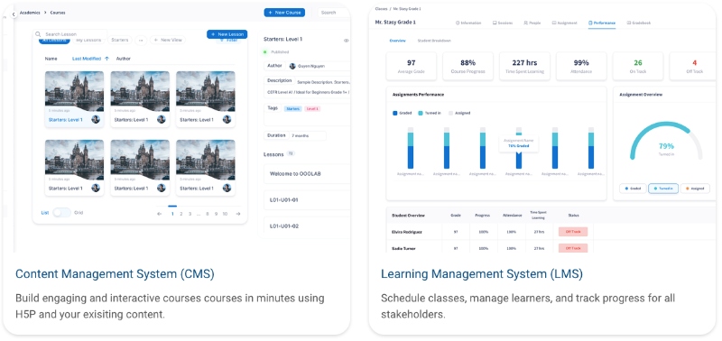Open the more views ellipsis pill
This screenshot has width=722, height=341.
(141, 41)
